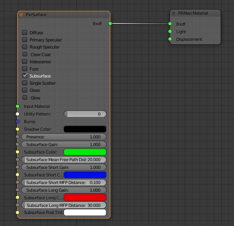This screenshot has width=234, height=226.
Task: Click Subsurface Long MFP Distance field
Action: click(64, 205)
